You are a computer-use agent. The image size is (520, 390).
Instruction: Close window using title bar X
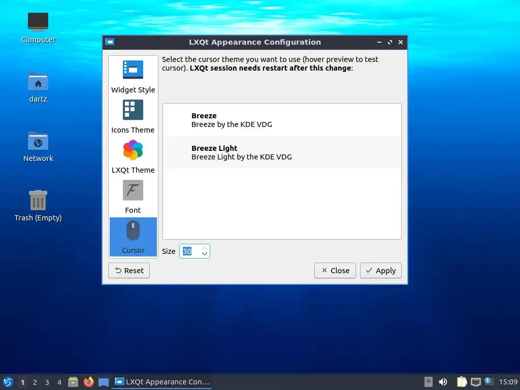401,42
